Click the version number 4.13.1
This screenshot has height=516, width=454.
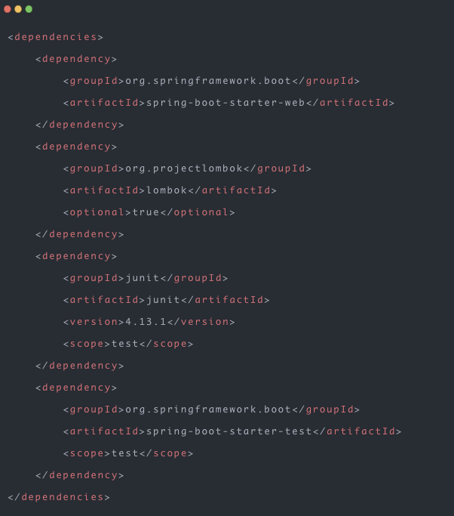pyautogui.click(x=146, y=322)
